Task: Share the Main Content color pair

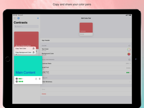Action: (x=36, y=79)
